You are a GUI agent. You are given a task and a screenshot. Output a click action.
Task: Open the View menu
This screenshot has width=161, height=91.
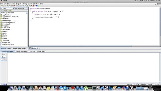point(9,4)
